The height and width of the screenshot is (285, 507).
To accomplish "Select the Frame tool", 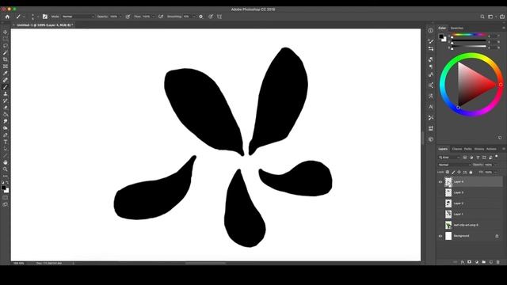I will (x=6, y=66).
